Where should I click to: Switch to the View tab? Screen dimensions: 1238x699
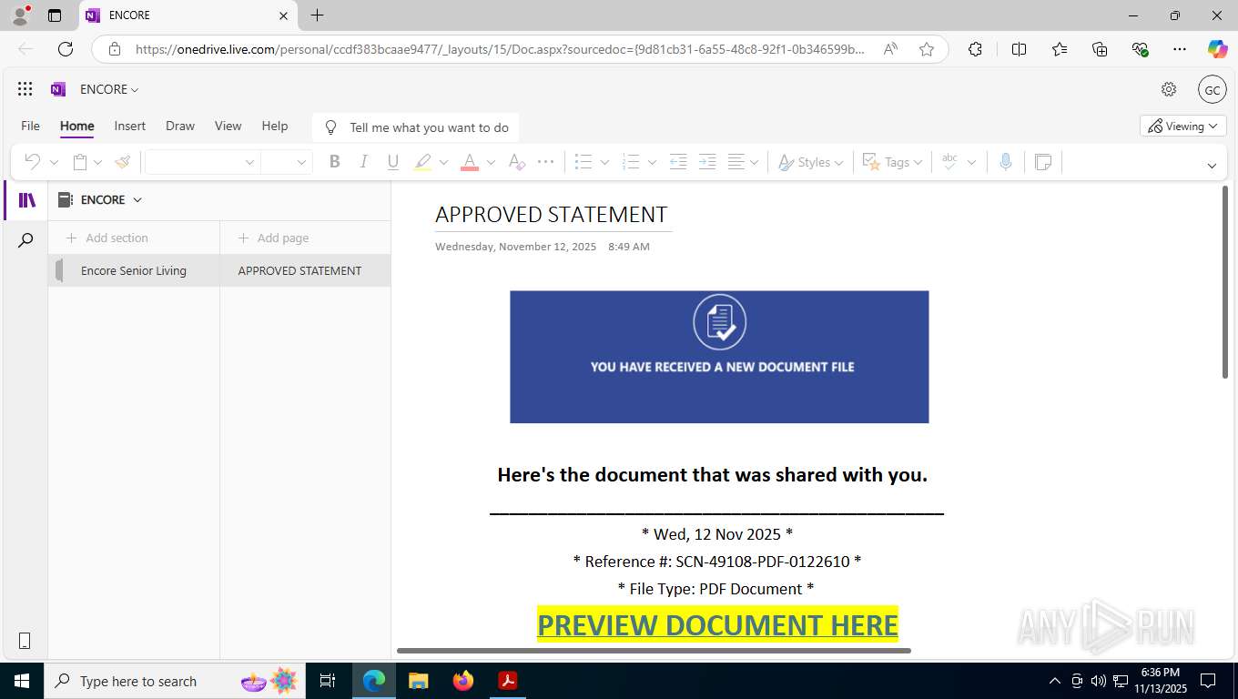228,126
